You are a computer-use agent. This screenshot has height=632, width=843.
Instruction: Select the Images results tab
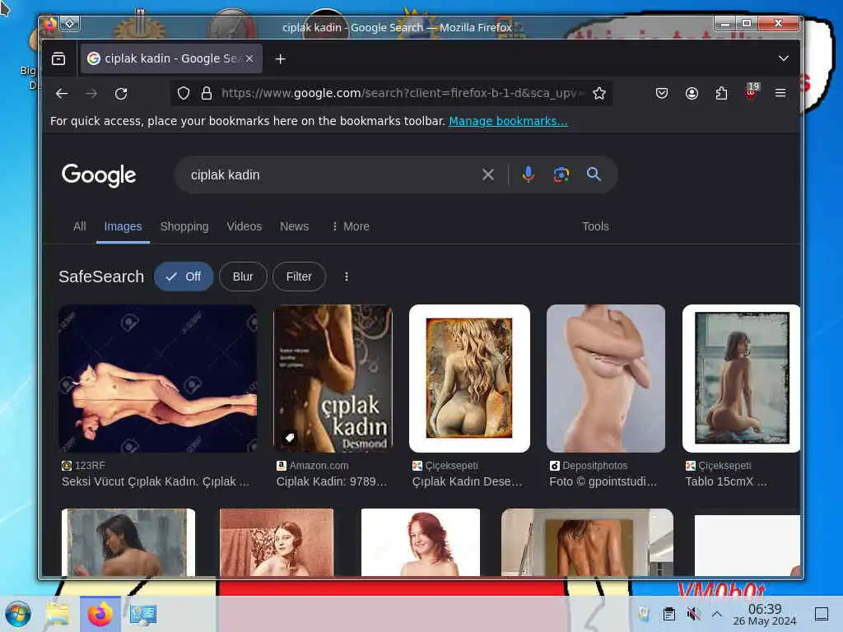click(123, 226)
